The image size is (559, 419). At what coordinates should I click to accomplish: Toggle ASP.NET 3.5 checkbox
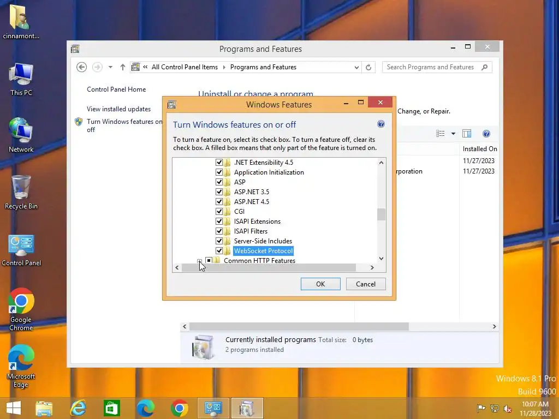(219, 191)
